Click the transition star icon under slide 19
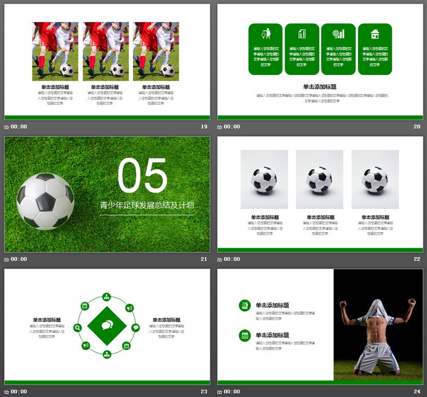Image resolution: width=427 pixels, height=397 pixels. [x=7, y=127]
